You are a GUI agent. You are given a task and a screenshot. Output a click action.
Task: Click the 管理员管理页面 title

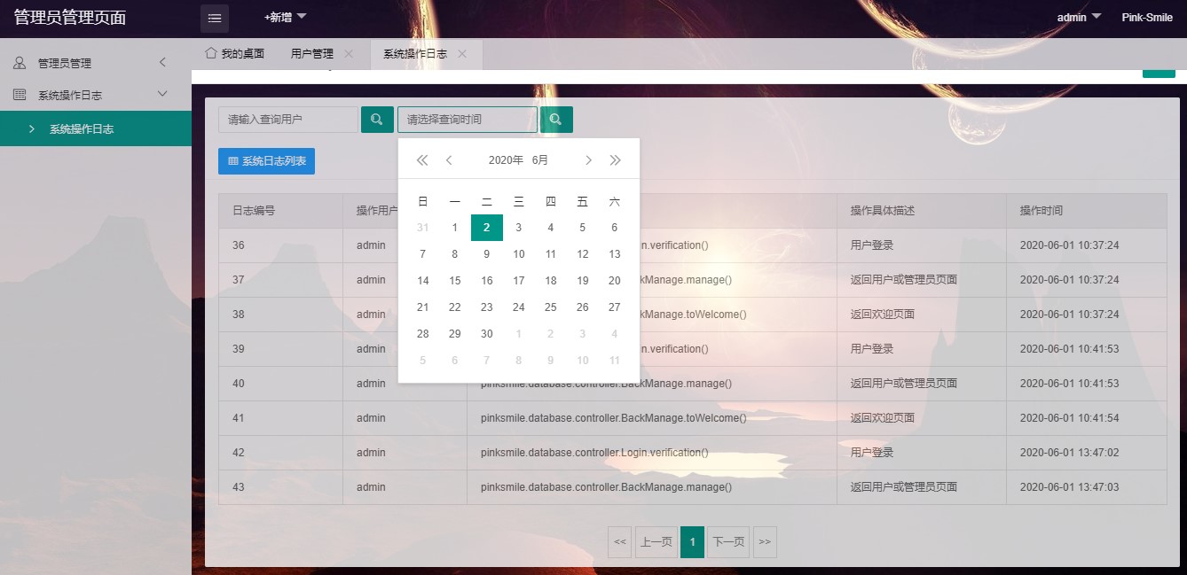point(70,18)
